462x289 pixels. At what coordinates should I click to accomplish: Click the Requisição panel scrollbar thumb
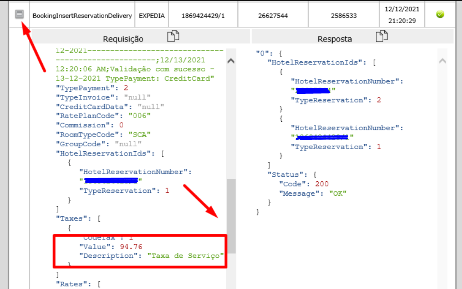[x=231, y=216]
